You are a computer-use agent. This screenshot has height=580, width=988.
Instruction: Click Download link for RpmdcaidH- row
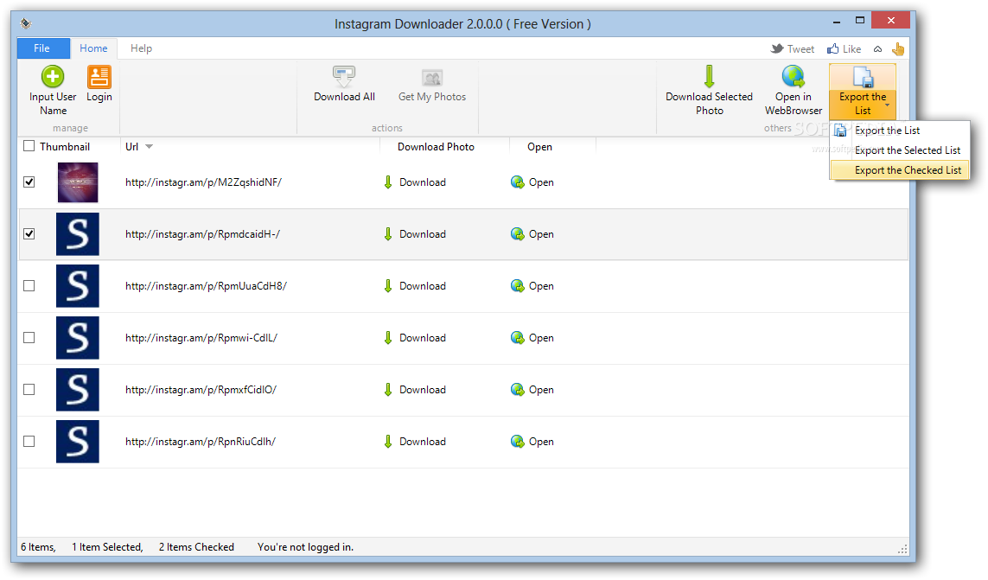pyautogui.click(x=423, y=234)
